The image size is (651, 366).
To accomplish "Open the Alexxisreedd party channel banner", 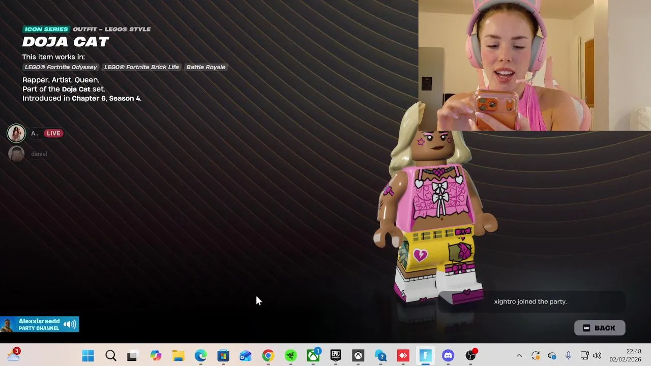I will (39, 324).
